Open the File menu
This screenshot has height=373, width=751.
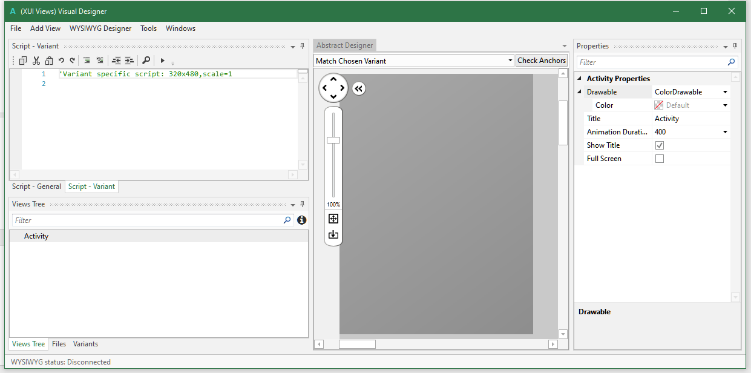tap(16, 28)
